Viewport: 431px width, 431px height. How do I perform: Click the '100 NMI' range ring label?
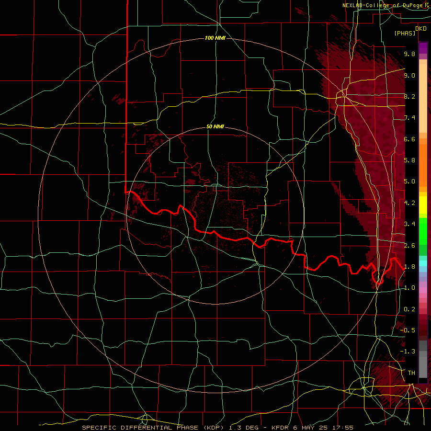coord(215,38)
